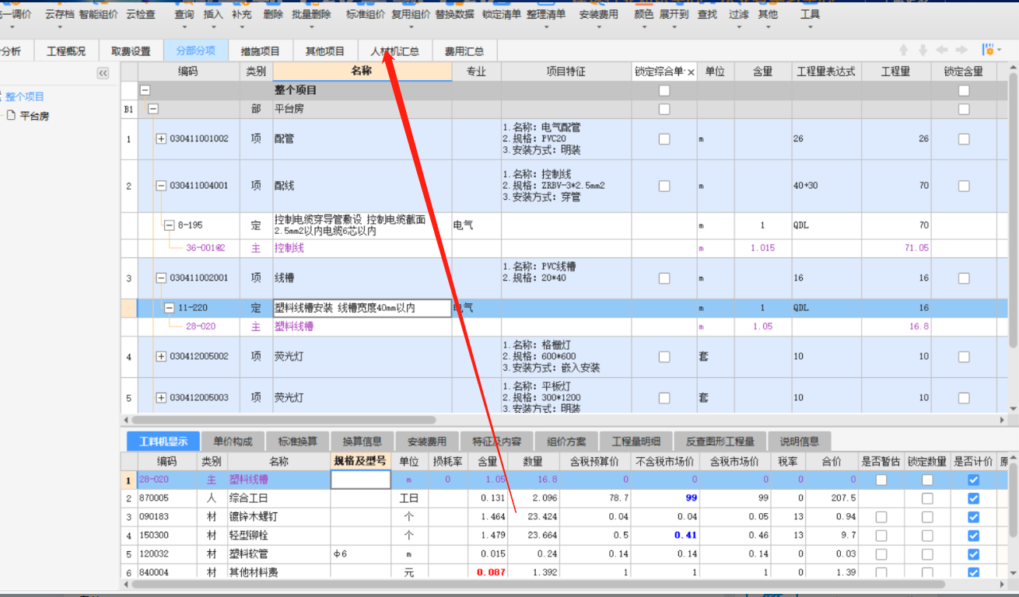The height and width of the screenshot is (597, 1019).
Task: Switch to the 措施项目 tab
Action: click(x=260, y=51)
